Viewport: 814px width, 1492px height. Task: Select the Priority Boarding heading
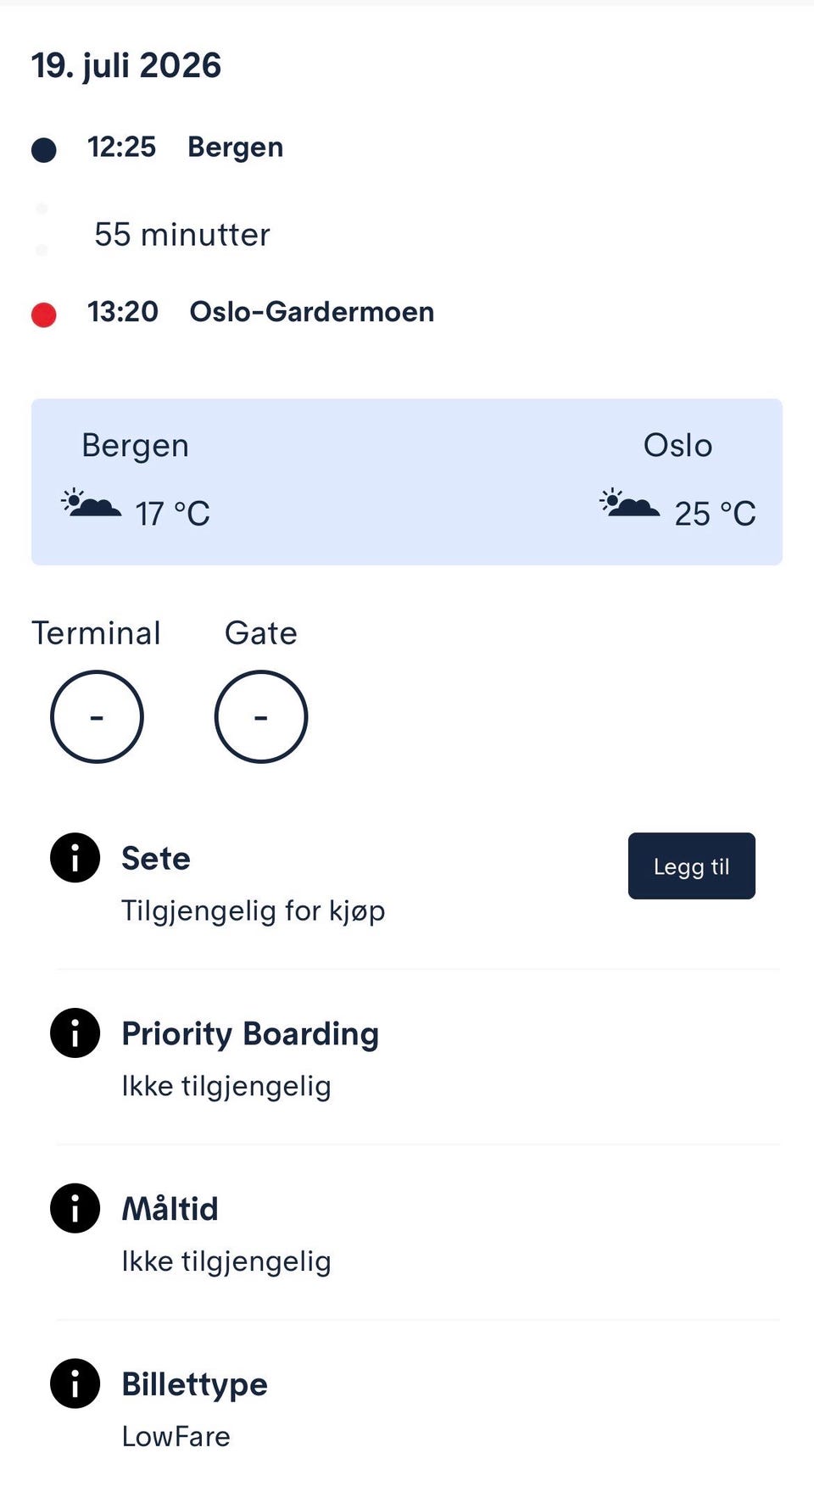tap(250, 1034)
